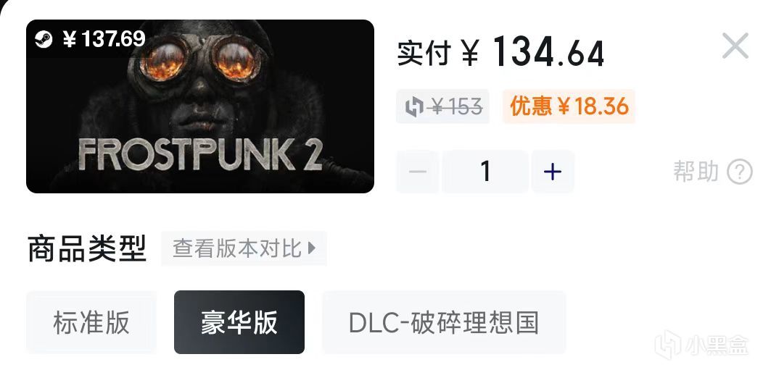This screenshot has height=370, width=771.
Task: Select the 豪华版 deluxe edition
Action: (x=239, y=322)
